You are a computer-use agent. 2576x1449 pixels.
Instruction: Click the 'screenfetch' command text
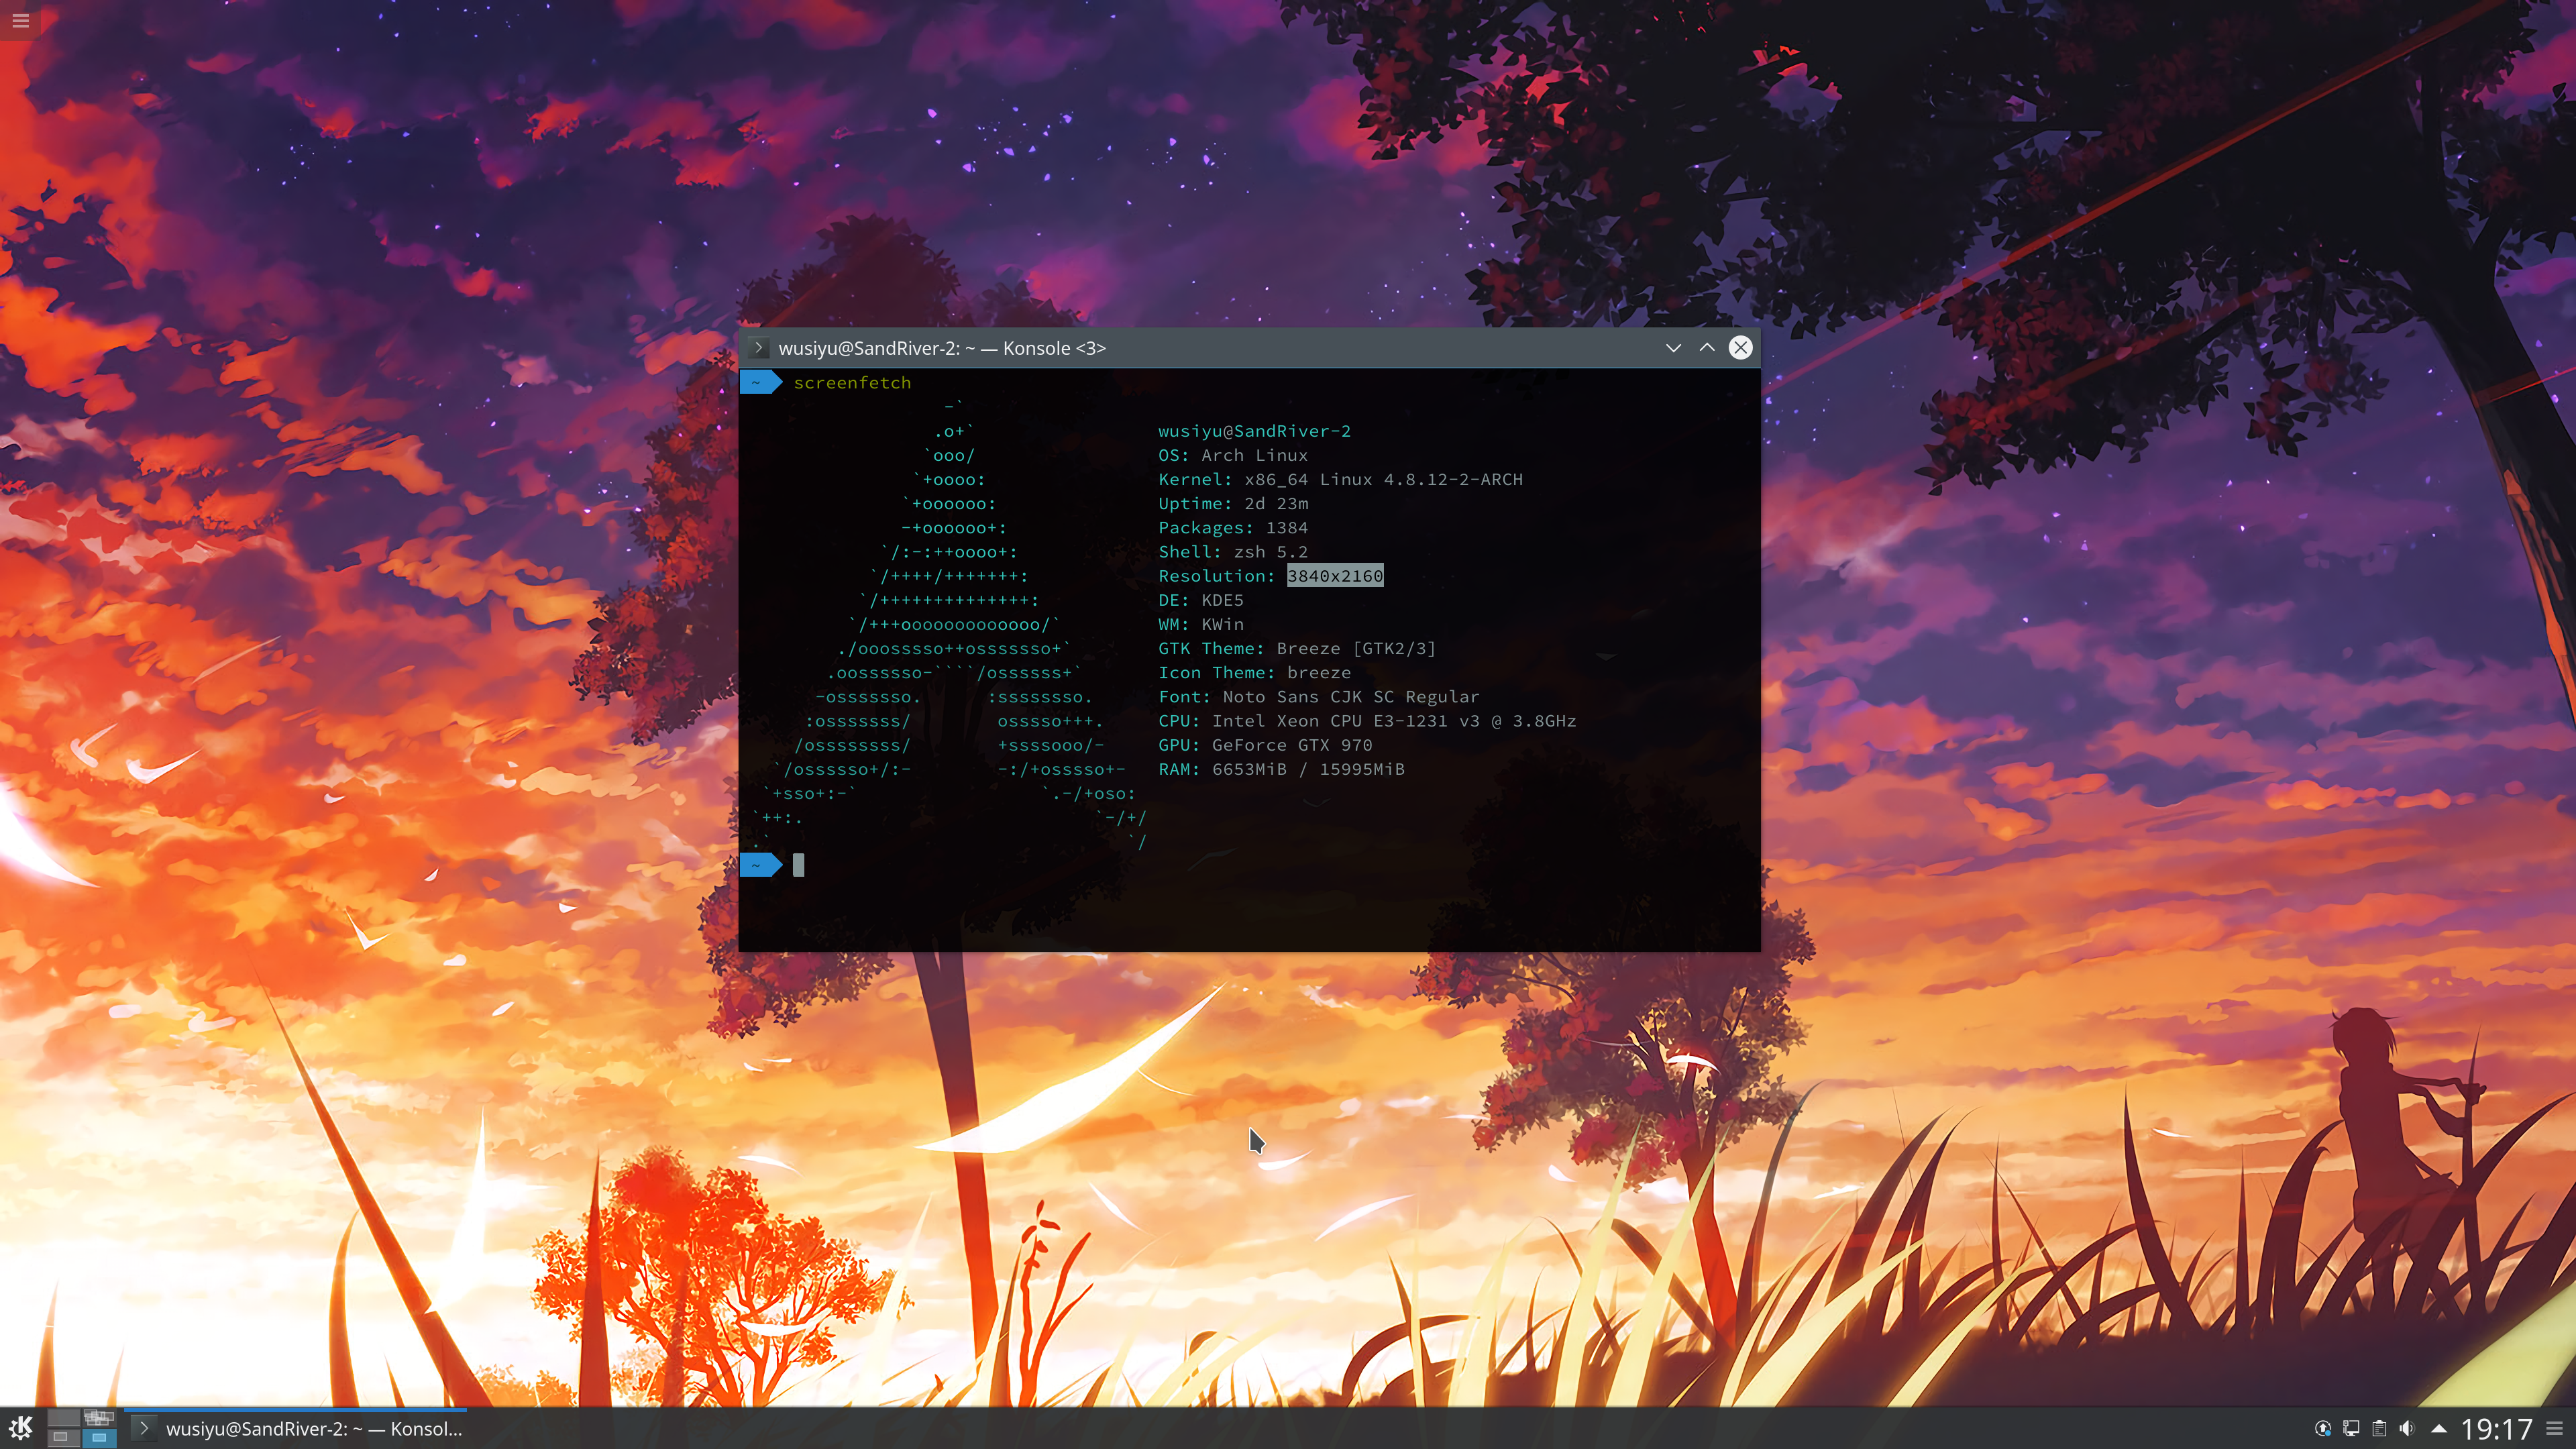852,383
